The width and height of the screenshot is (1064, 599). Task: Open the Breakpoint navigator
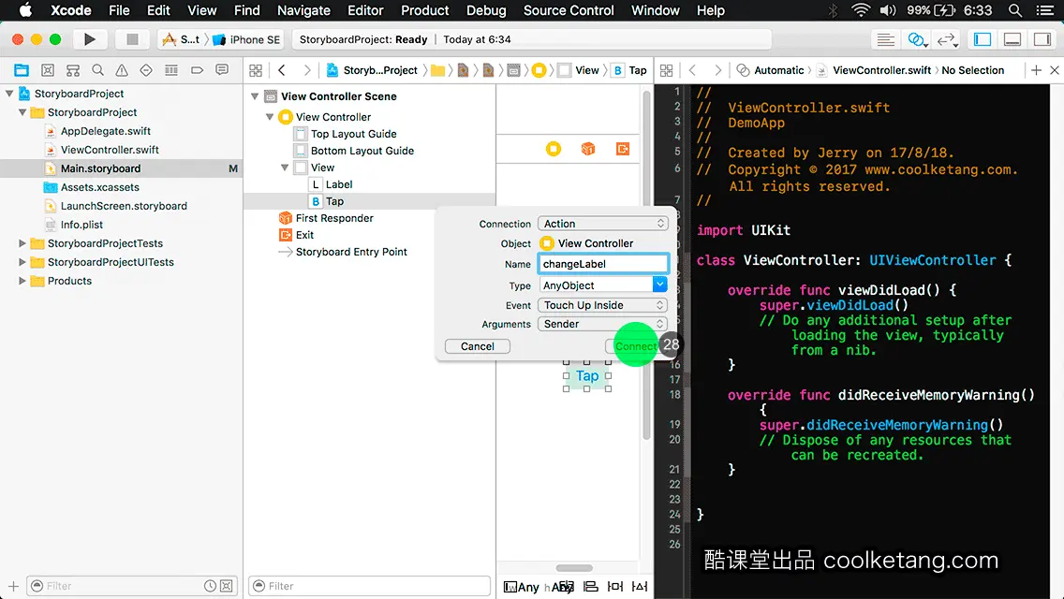pyautogui.click(x=197, y=70)
